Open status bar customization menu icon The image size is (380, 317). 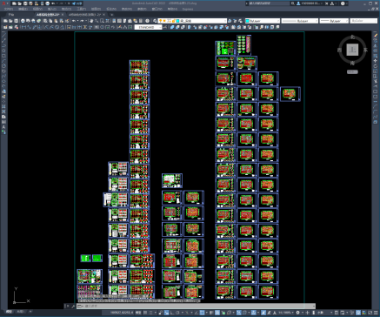(376, 313)
